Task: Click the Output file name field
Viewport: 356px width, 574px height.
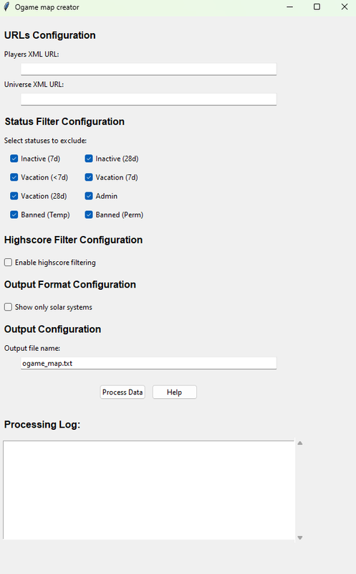Action: 148,363
